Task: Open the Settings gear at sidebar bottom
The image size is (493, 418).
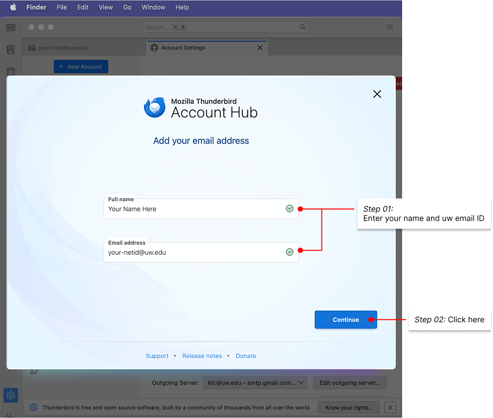Action: click(11, 395)
